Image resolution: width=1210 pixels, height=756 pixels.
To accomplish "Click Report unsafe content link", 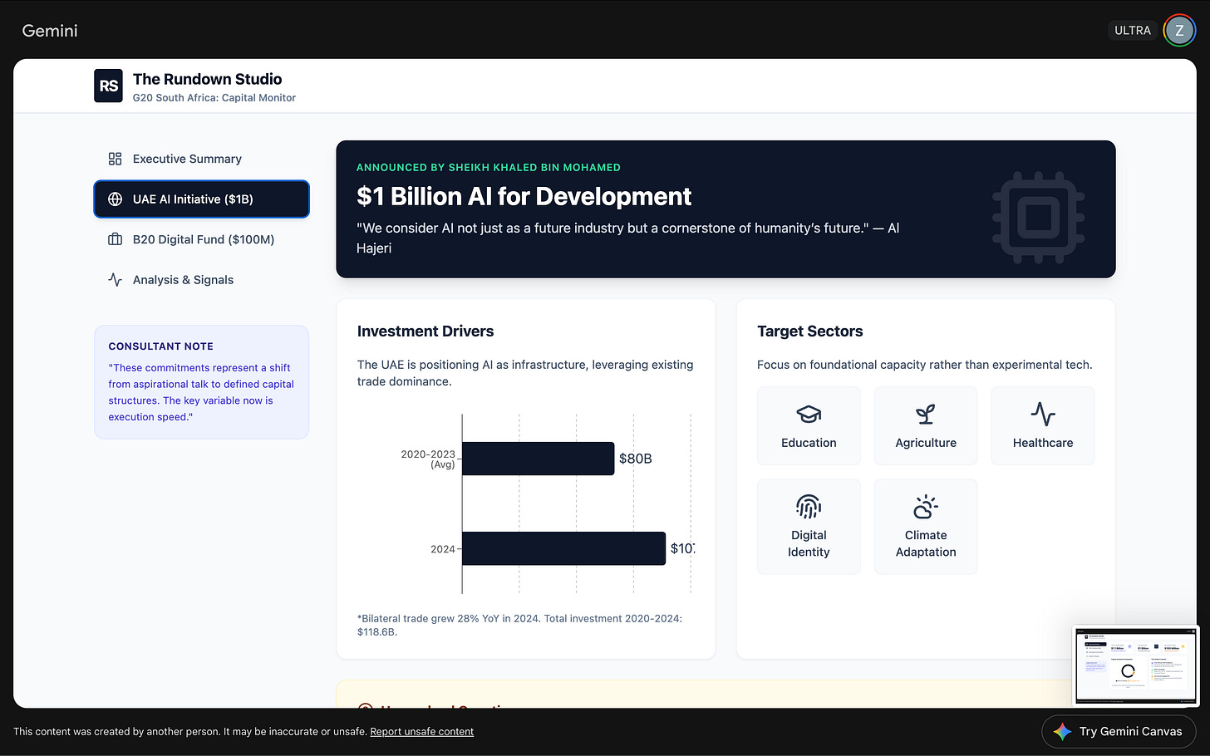I will tap(421, 732).
